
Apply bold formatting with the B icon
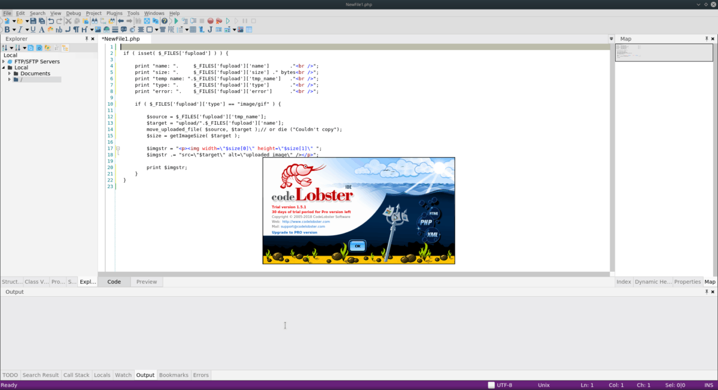[7, 29]
